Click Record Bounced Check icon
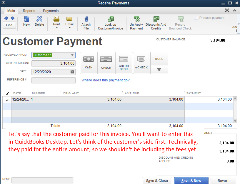The height and width of the screenshot is (184, 240). click(181, 19)
